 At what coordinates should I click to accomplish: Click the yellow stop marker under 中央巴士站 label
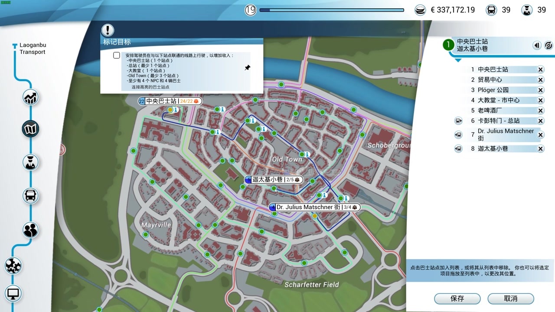click(170, 110)
